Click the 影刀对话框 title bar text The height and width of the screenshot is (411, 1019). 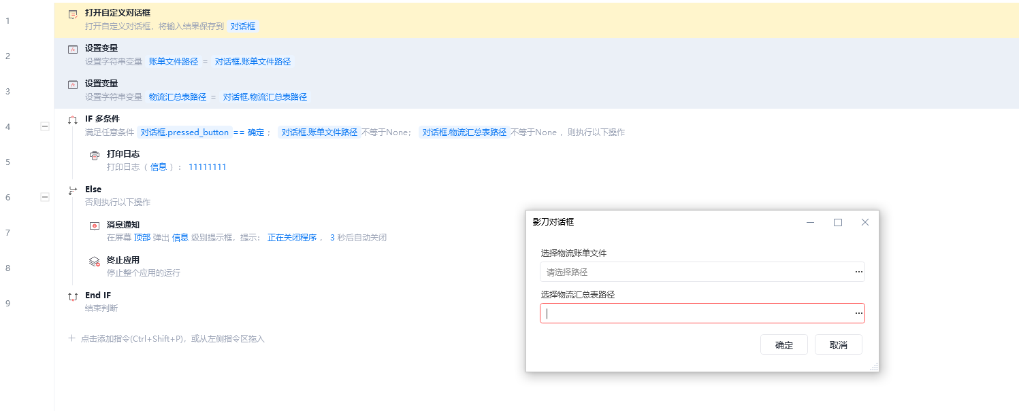pos(553,222)
